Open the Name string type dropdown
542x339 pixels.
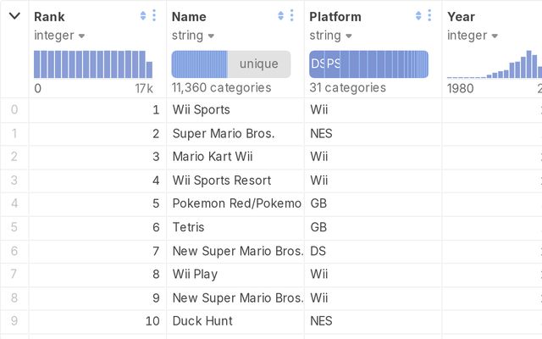click(x=211, y=36)
